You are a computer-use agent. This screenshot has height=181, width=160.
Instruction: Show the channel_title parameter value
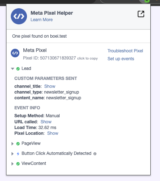tap(50, 86)
